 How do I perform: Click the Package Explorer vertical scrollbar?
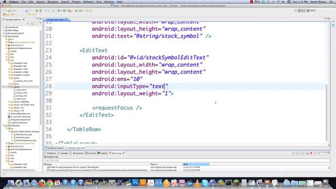coord(40,77)
